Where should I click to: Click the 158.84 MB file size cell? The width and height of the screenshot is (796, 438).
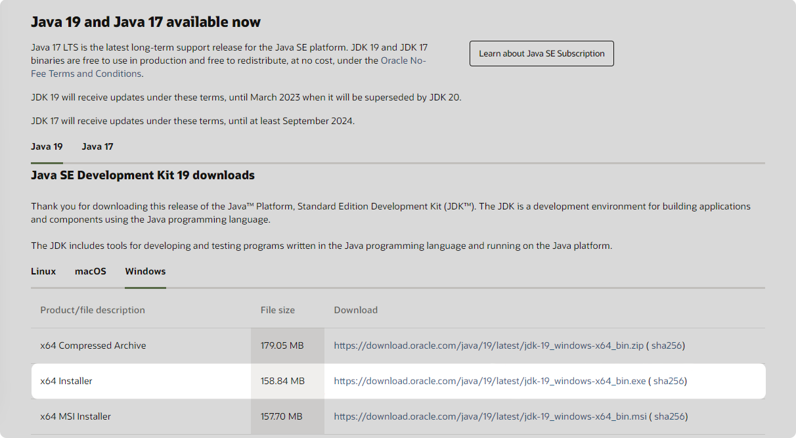[288, 381]
